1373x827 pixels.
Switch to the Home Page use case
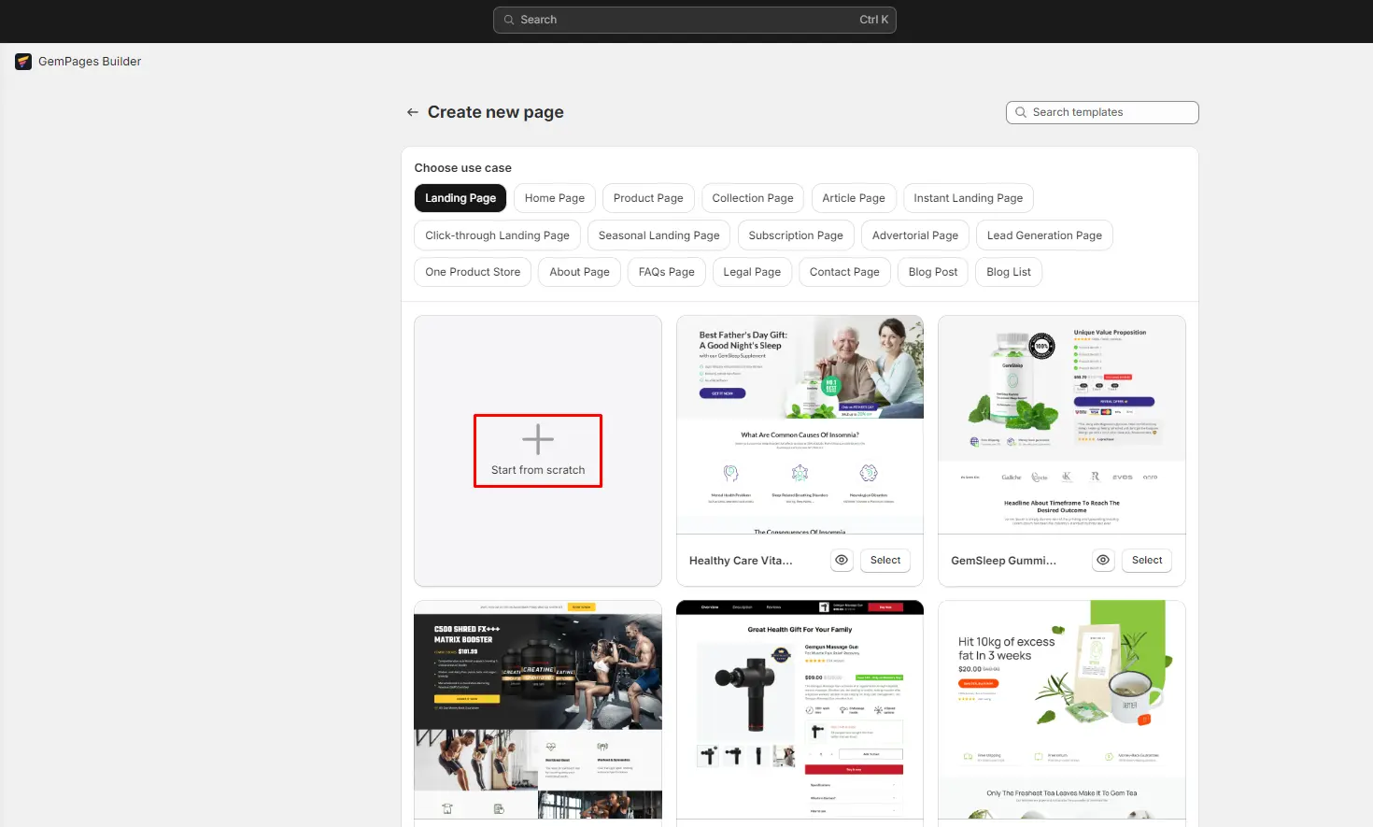pyautogui.click(x=554, y=197)
